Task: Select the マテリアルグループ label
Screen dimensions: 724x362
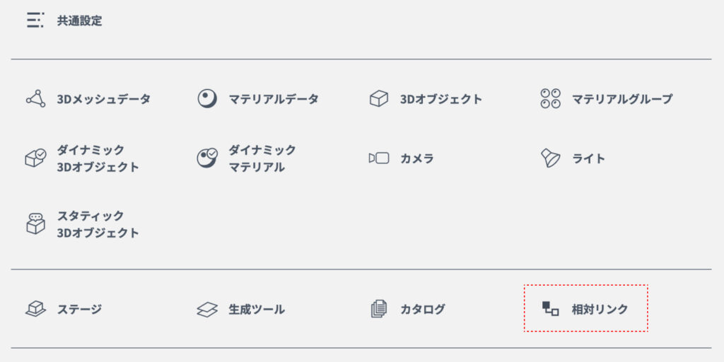Action: pyautogui.click(x=622, y=99)
